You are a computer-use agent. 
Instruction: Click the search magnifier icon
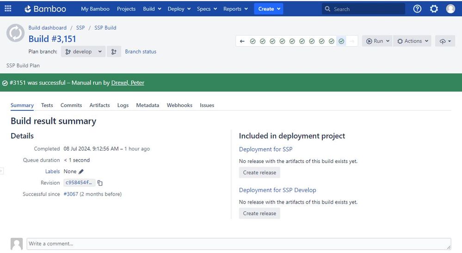click(327, 9)
